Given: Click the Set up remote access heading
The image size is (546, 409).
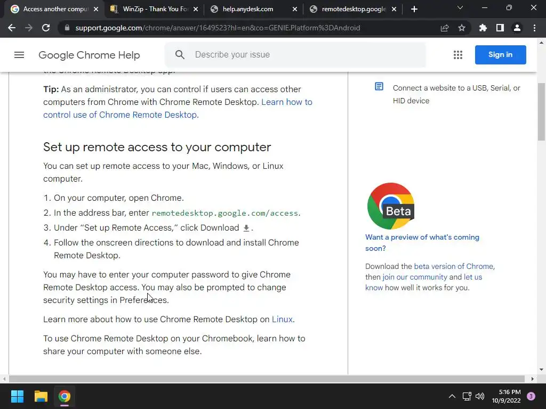Looking at the screenshot, I should tap(157, 147).
